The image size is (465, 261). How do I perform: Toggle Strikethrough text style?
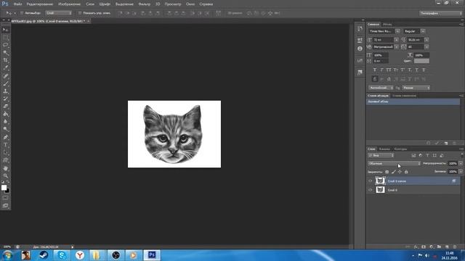click(424, 70)
